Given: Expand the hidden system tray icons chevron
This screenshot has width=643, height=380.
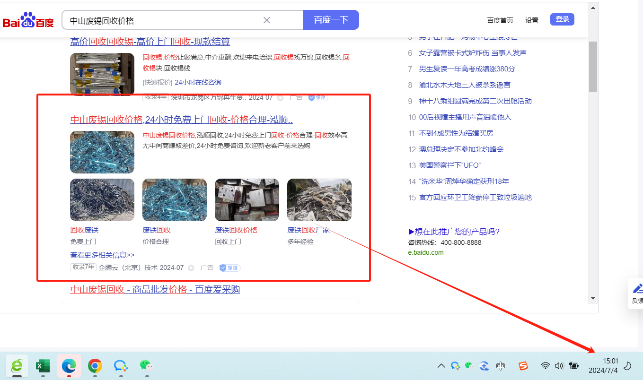Looking at the screenshot, I should click(x=441, y=366).
